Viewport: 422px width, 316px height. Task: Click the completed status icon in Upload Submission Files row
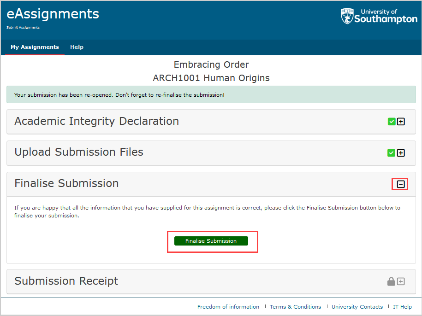(x=391, y=152)
